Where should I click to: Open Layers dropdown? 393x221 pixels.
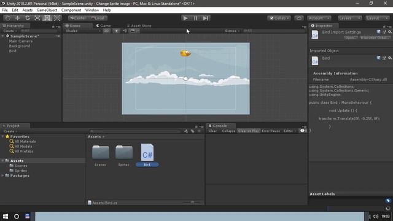click(349, 18)
